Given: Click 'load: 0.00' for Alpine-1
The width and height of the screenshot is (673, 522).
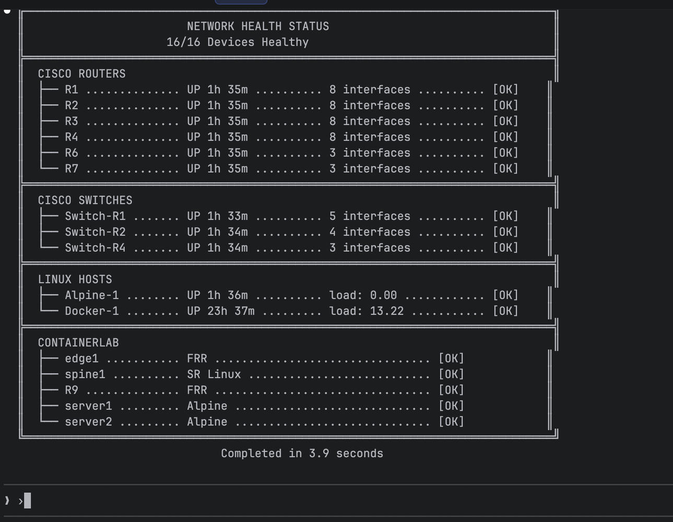Looking at the screenshot, I should [x=363, y=295].
